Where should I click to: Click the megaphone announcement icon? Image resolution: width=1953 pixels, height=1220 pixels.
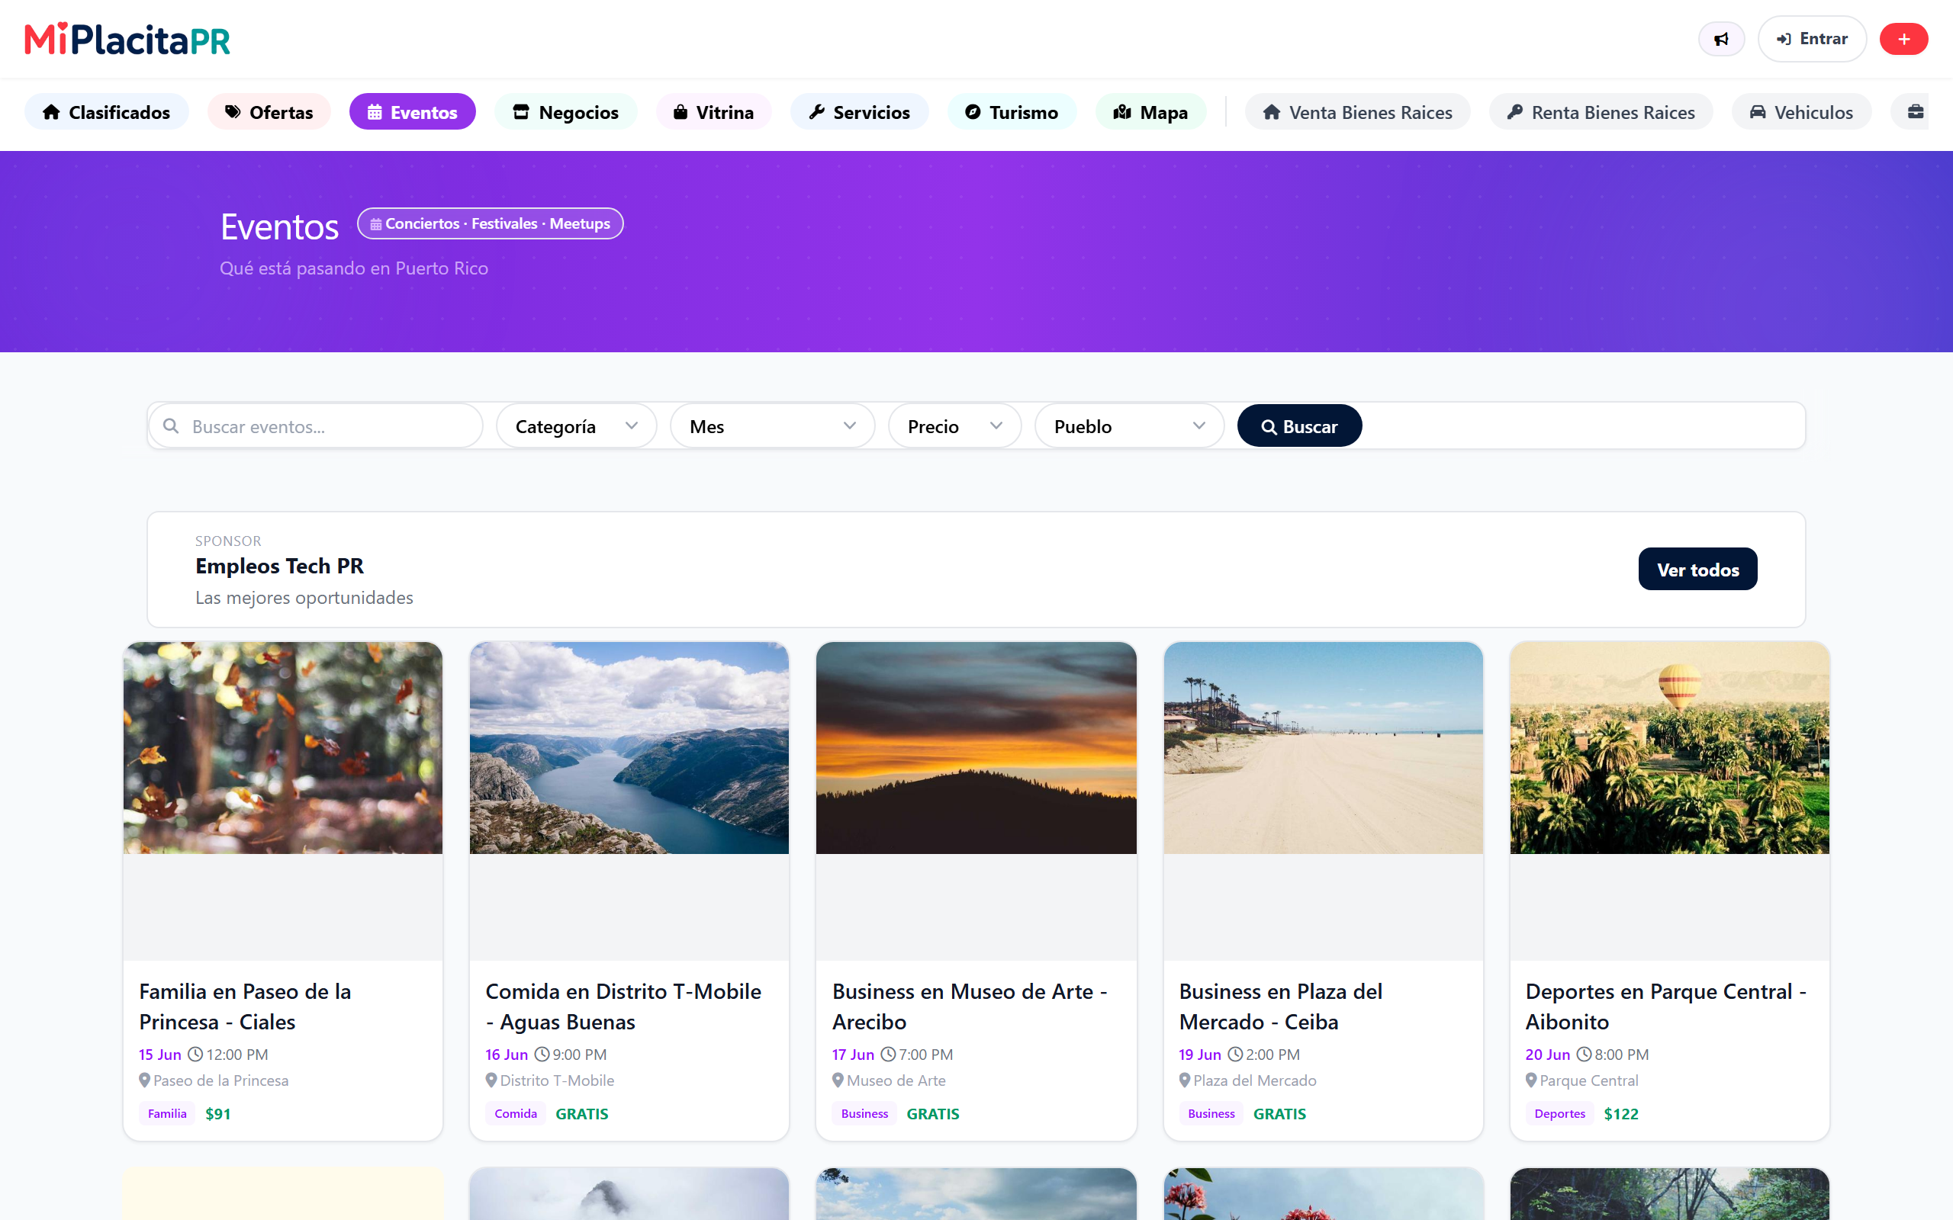coord(1720,40)
